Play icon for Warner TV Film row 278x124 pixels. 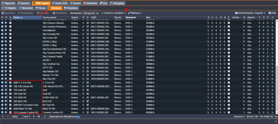click(2, 75)
